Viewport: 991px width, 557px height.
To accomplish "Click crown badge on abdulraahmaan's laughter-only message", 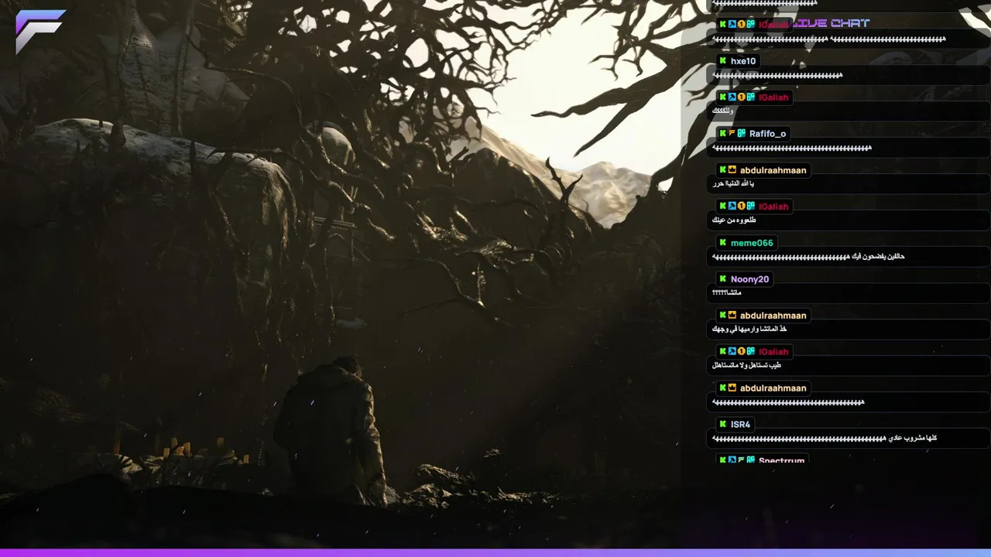I will (x=732, y=388).
